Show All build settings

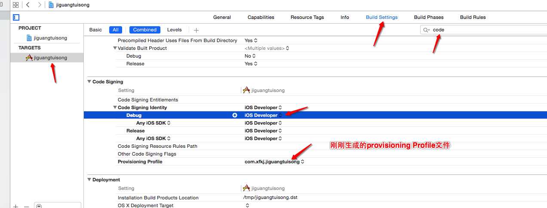(116, 30)
